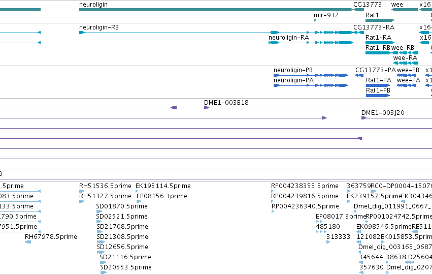The height and width of the screenshot is (275, 432).
Task: Select the RP004236340.5prime EST label
Action: (305, 206)
